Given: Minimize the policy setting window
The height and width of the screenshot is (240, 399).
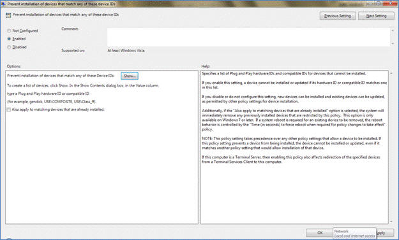Looking at the screenshot, I should tap(371, 3).
